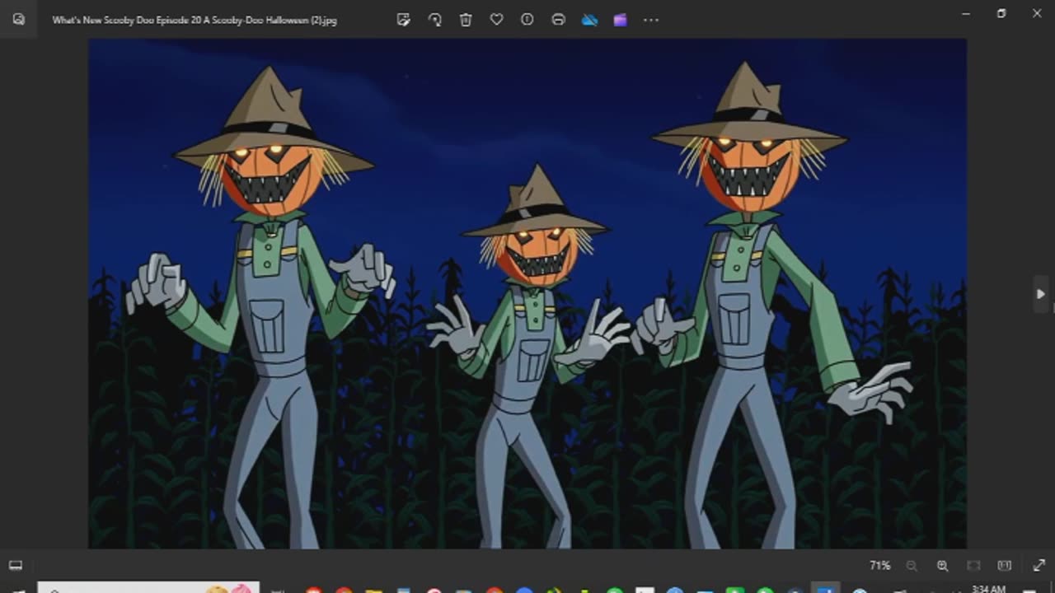The height and width of the screenshot is (593, 1055).
Task: Open the Edit image tool
Action: tap(404, 20)
